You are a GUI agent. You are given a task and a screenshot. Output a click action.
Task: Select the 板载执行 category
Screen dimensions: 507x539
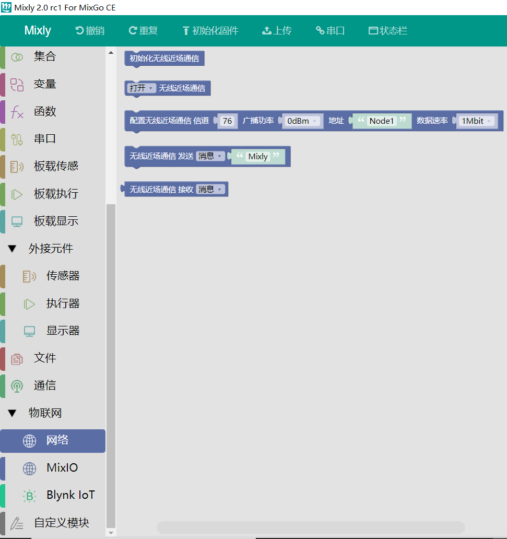(x=53, y=195)
